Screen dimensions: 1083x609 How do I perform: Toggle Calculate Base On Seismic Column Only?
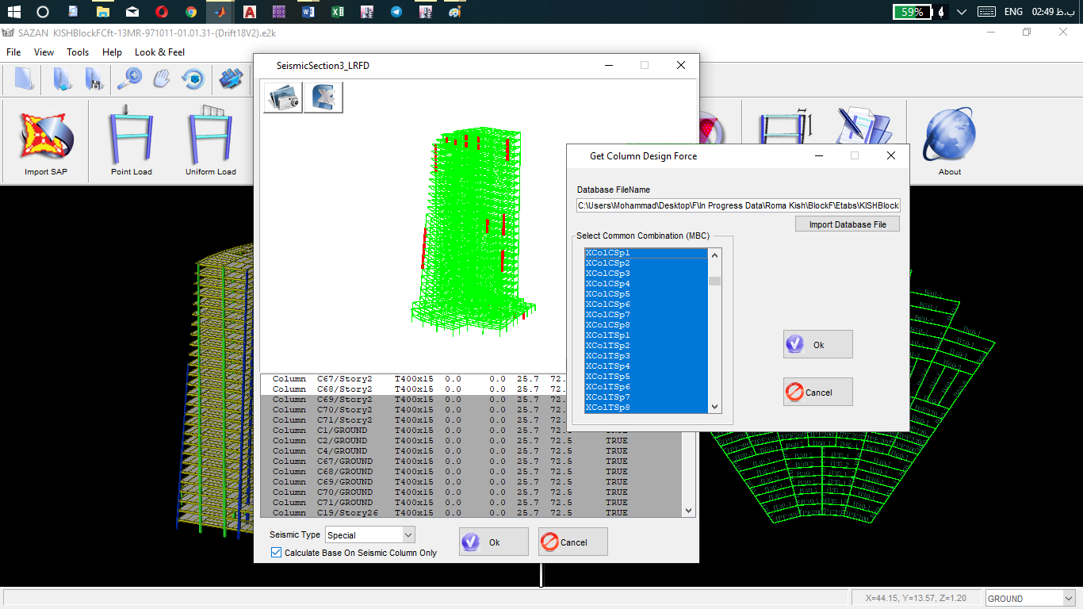[277, 553]
